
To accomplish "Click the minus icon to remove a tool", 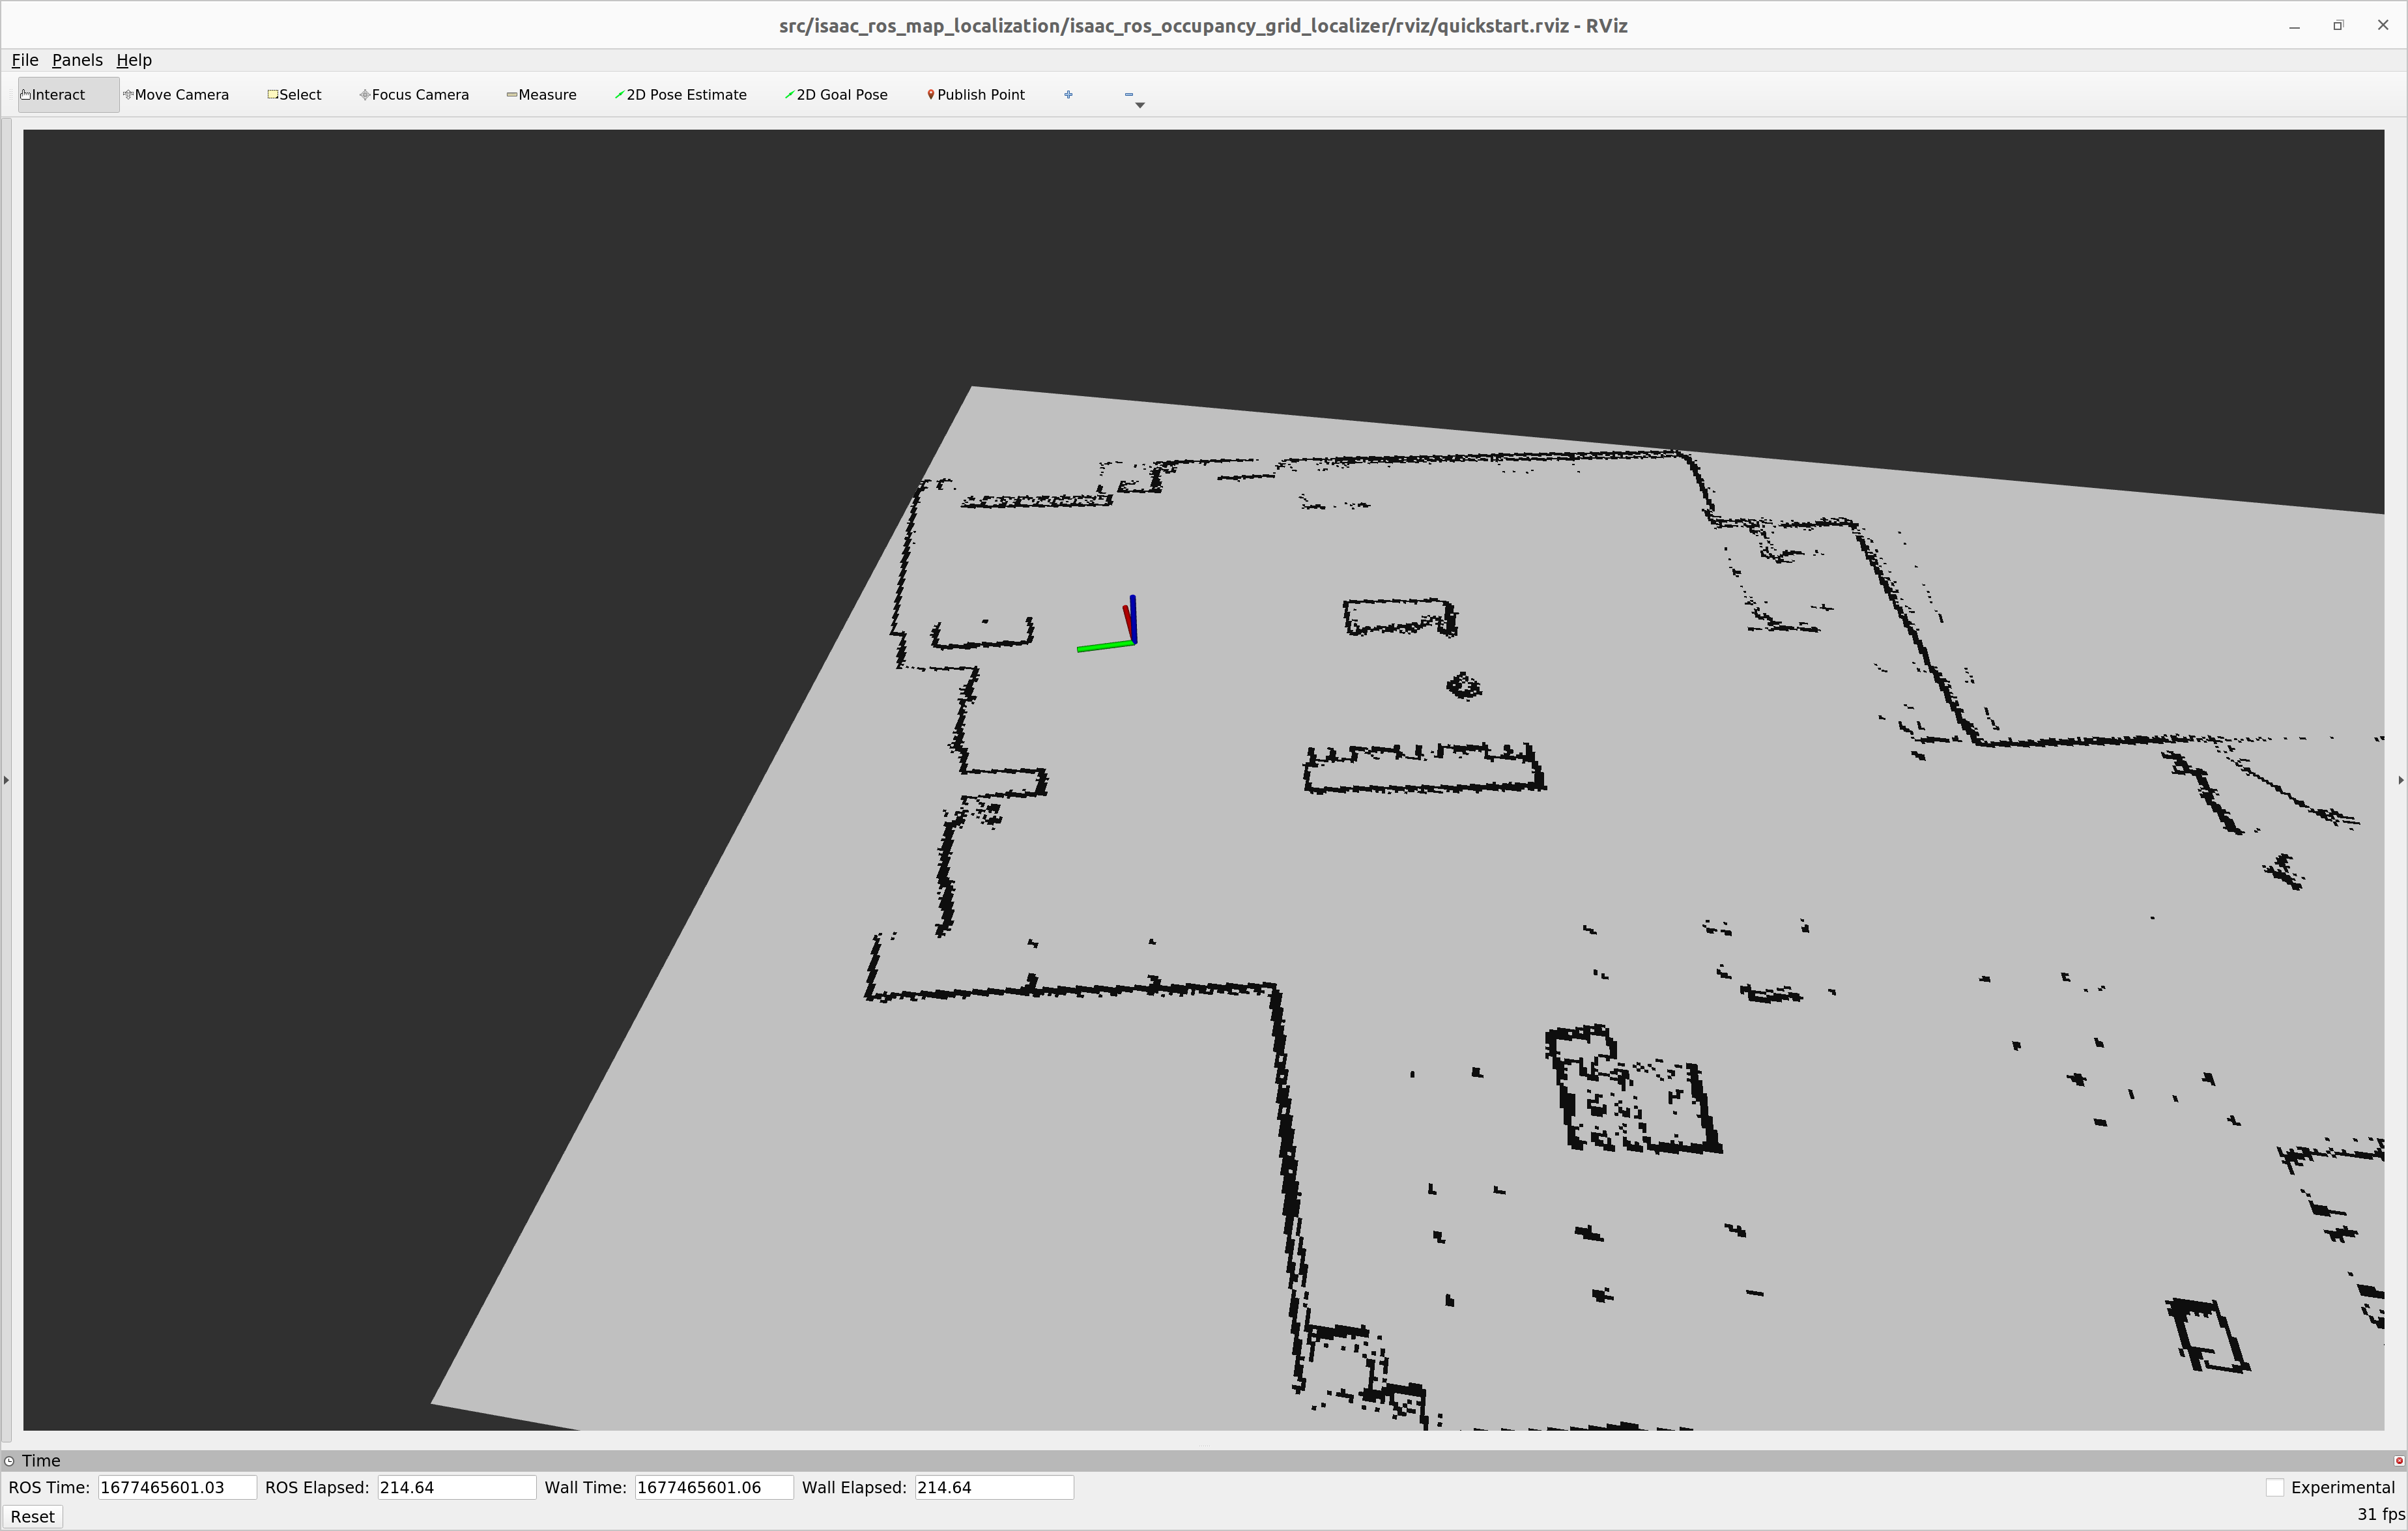I will [x=1130, y=94].
